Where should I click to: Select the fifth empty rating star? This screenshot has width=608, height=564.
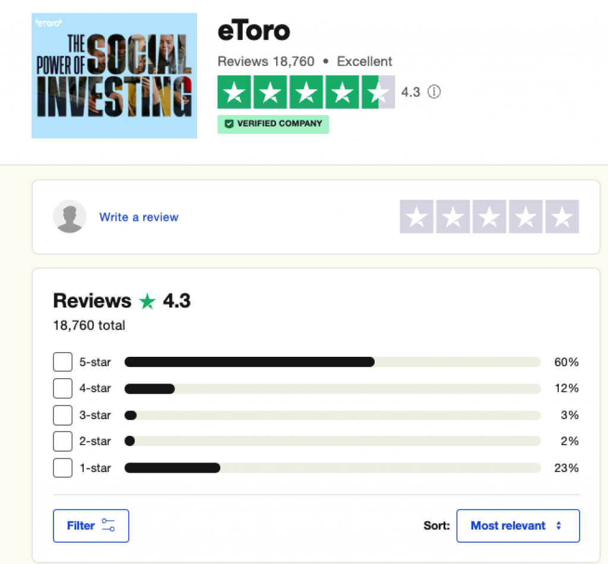562,217
